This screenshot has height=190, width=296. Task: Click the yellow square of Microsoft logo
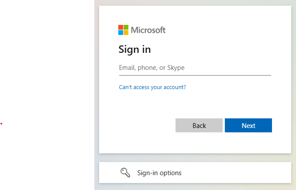pyautogui.click(x=126, y=33)
